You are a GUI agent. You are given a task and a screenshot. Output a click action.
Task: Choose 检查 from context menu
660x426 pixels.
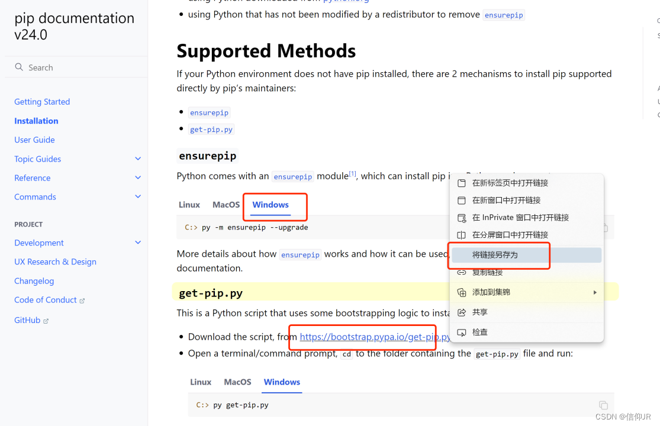pyautogui.click(x=527, y=333)
